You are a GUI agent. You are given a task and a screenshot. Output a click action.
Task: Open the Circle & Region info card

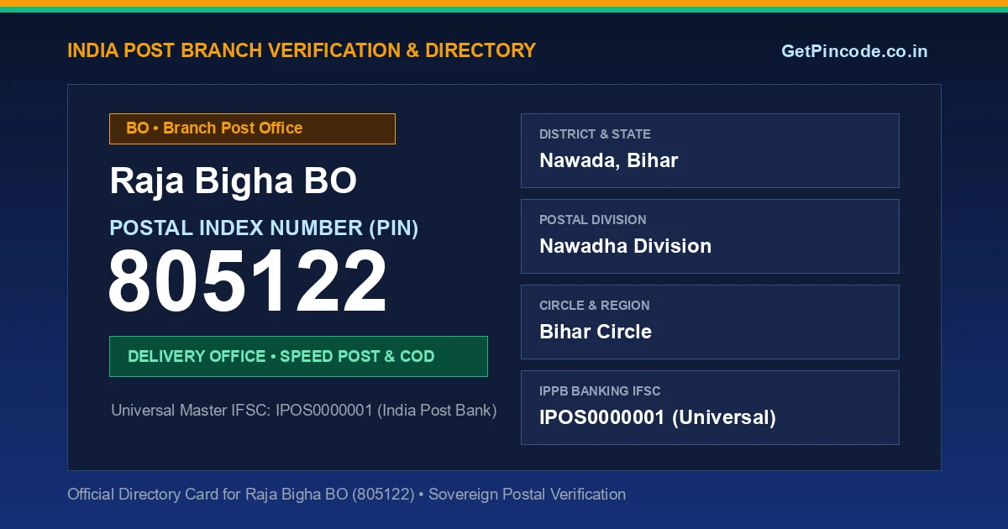point(710,322)
